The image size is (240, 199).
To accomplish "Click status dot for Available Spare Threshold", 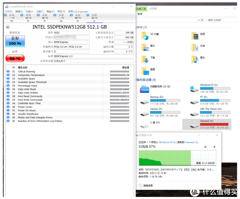I will pyautogui.click(x=8, y=82).
